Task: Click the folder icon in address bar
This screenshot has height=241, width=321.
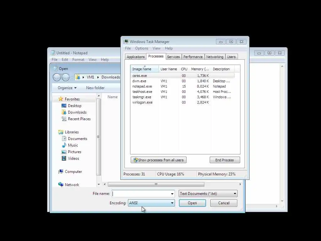Action: (x=78, y=77)
